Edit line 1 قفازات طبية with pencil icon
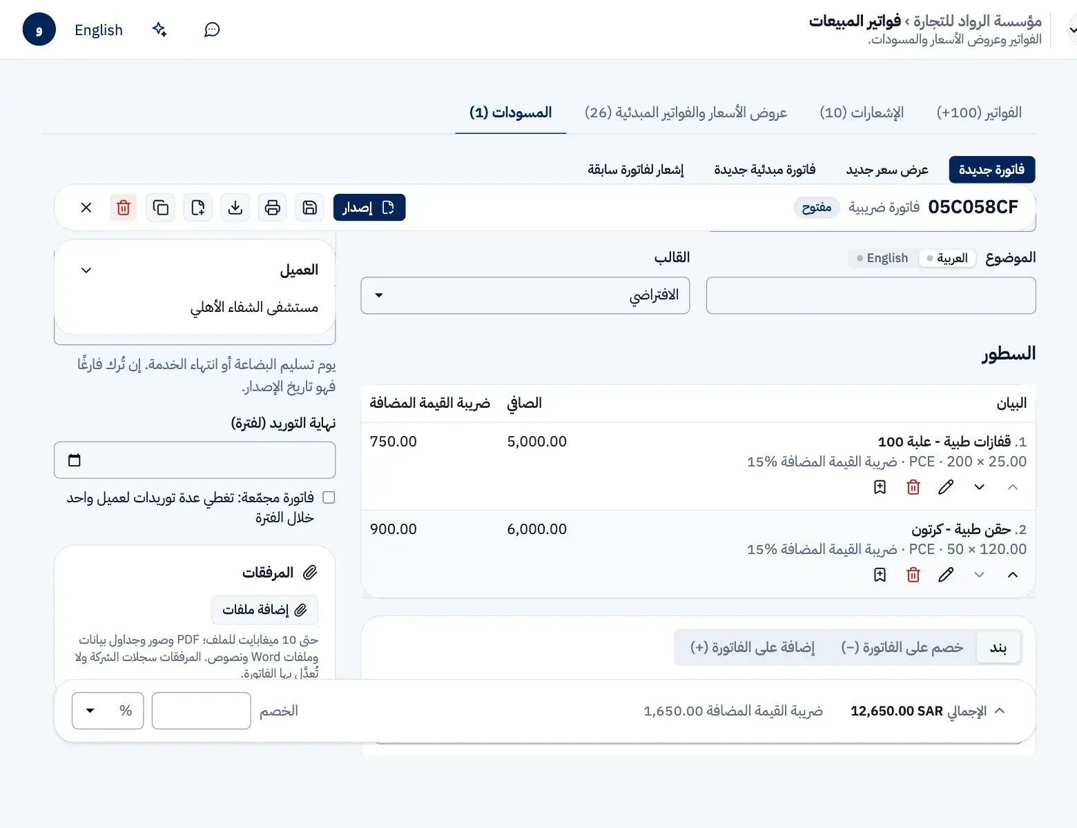Viewport: 1077px width, 828px height. (947, 487)
